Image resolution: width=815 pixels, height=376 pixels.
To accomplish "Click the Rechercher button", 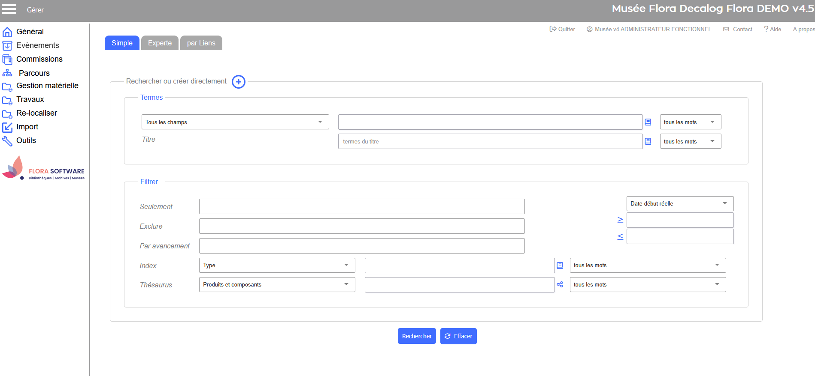I will (416, 336).
